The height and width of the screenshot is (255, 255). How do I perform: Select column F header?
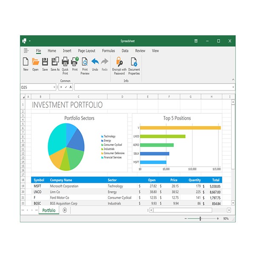[x=169, y=96]
